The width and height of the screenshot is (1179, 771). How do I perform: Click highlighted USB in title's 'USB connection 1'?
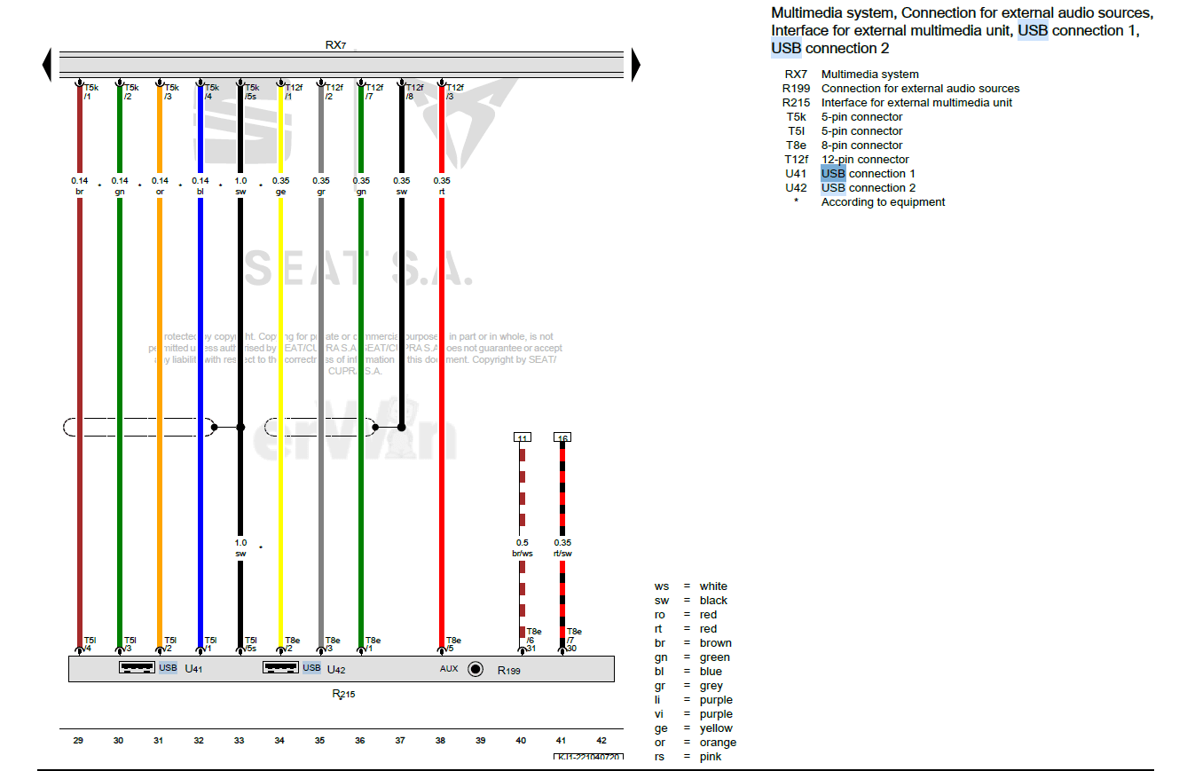(1033, 31)
